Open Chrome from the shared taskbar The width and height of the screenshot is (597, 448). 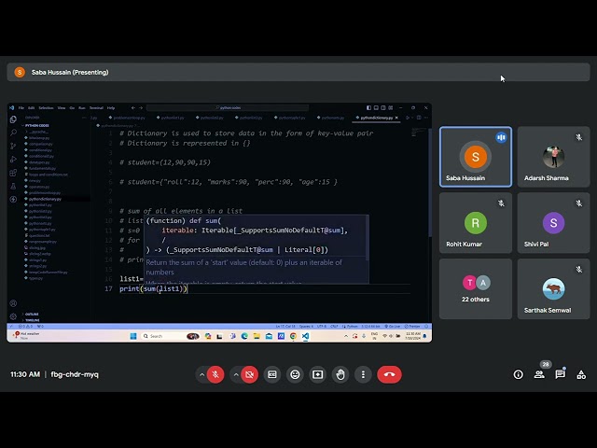[x=293, y=336]
